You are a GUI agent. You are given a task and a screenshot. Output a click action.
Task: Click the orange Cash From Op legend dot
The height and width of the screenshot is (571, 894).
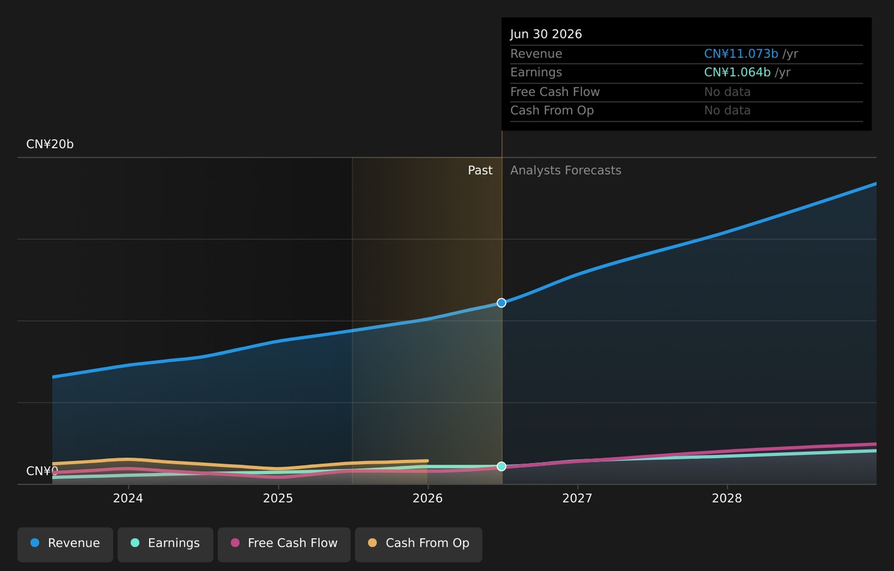[x=372, y=543]
